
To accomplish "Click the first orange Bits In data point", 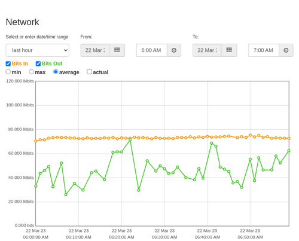I will (x=36, y=141).
